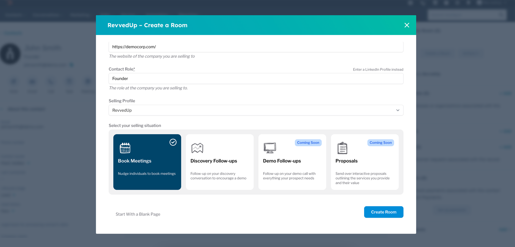Screen dimensions: 515x247
Task: Click the Contact Role input field
Action: tap(256, 79)
